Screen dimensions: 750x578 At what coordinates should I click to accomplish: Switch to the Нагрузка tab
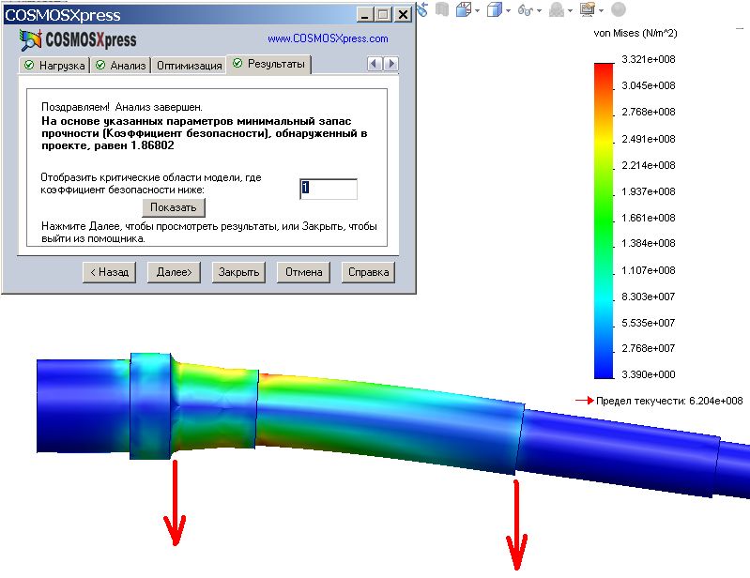coord(54,66)
